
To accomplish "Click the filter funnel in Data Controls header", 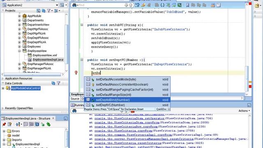I will [x=58, y=83].
